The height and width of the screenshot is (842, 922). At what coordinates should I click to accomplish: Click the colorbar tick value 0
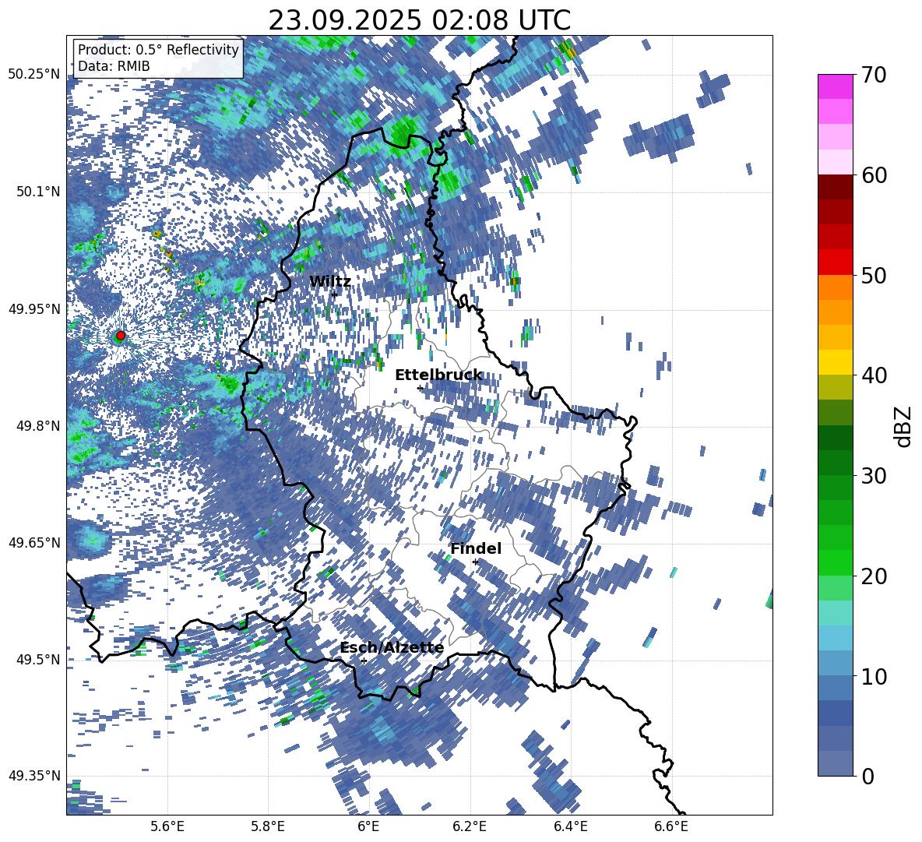pyautogui.click(x=868, y=777)
